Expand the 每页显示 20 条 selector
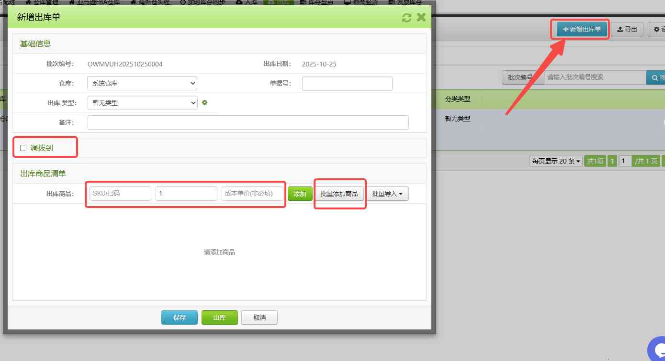Viewport: 665px width, 361px height. [x=556, y=161]
